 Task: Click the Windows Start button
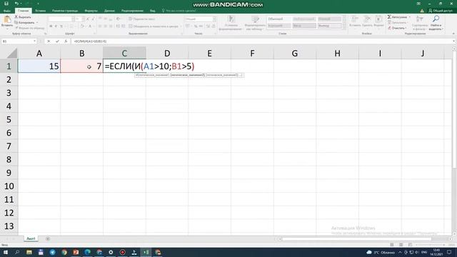[x=5, y=252]
